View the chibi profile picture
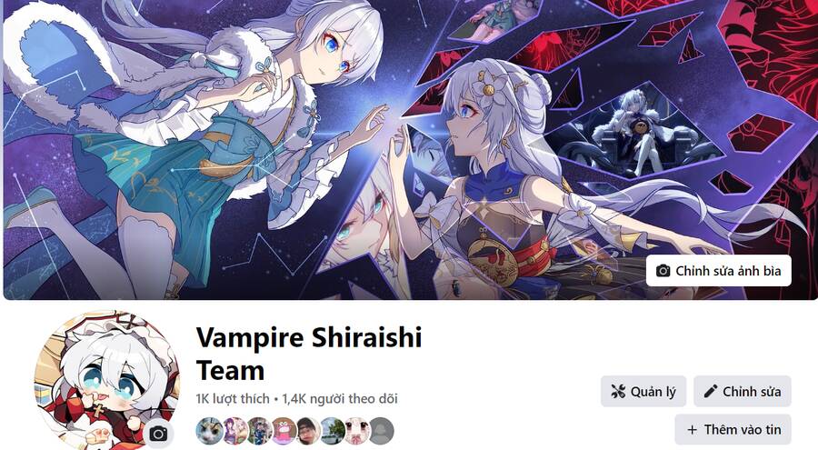The height and width of the screenshot is (450, 818). [x=107, y=380]
